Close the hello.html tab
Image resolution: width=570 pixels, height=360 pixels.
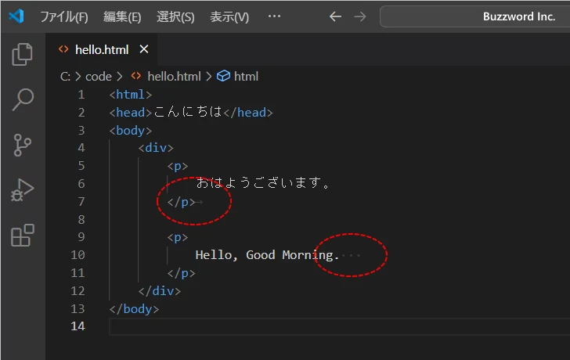point(144,49)
